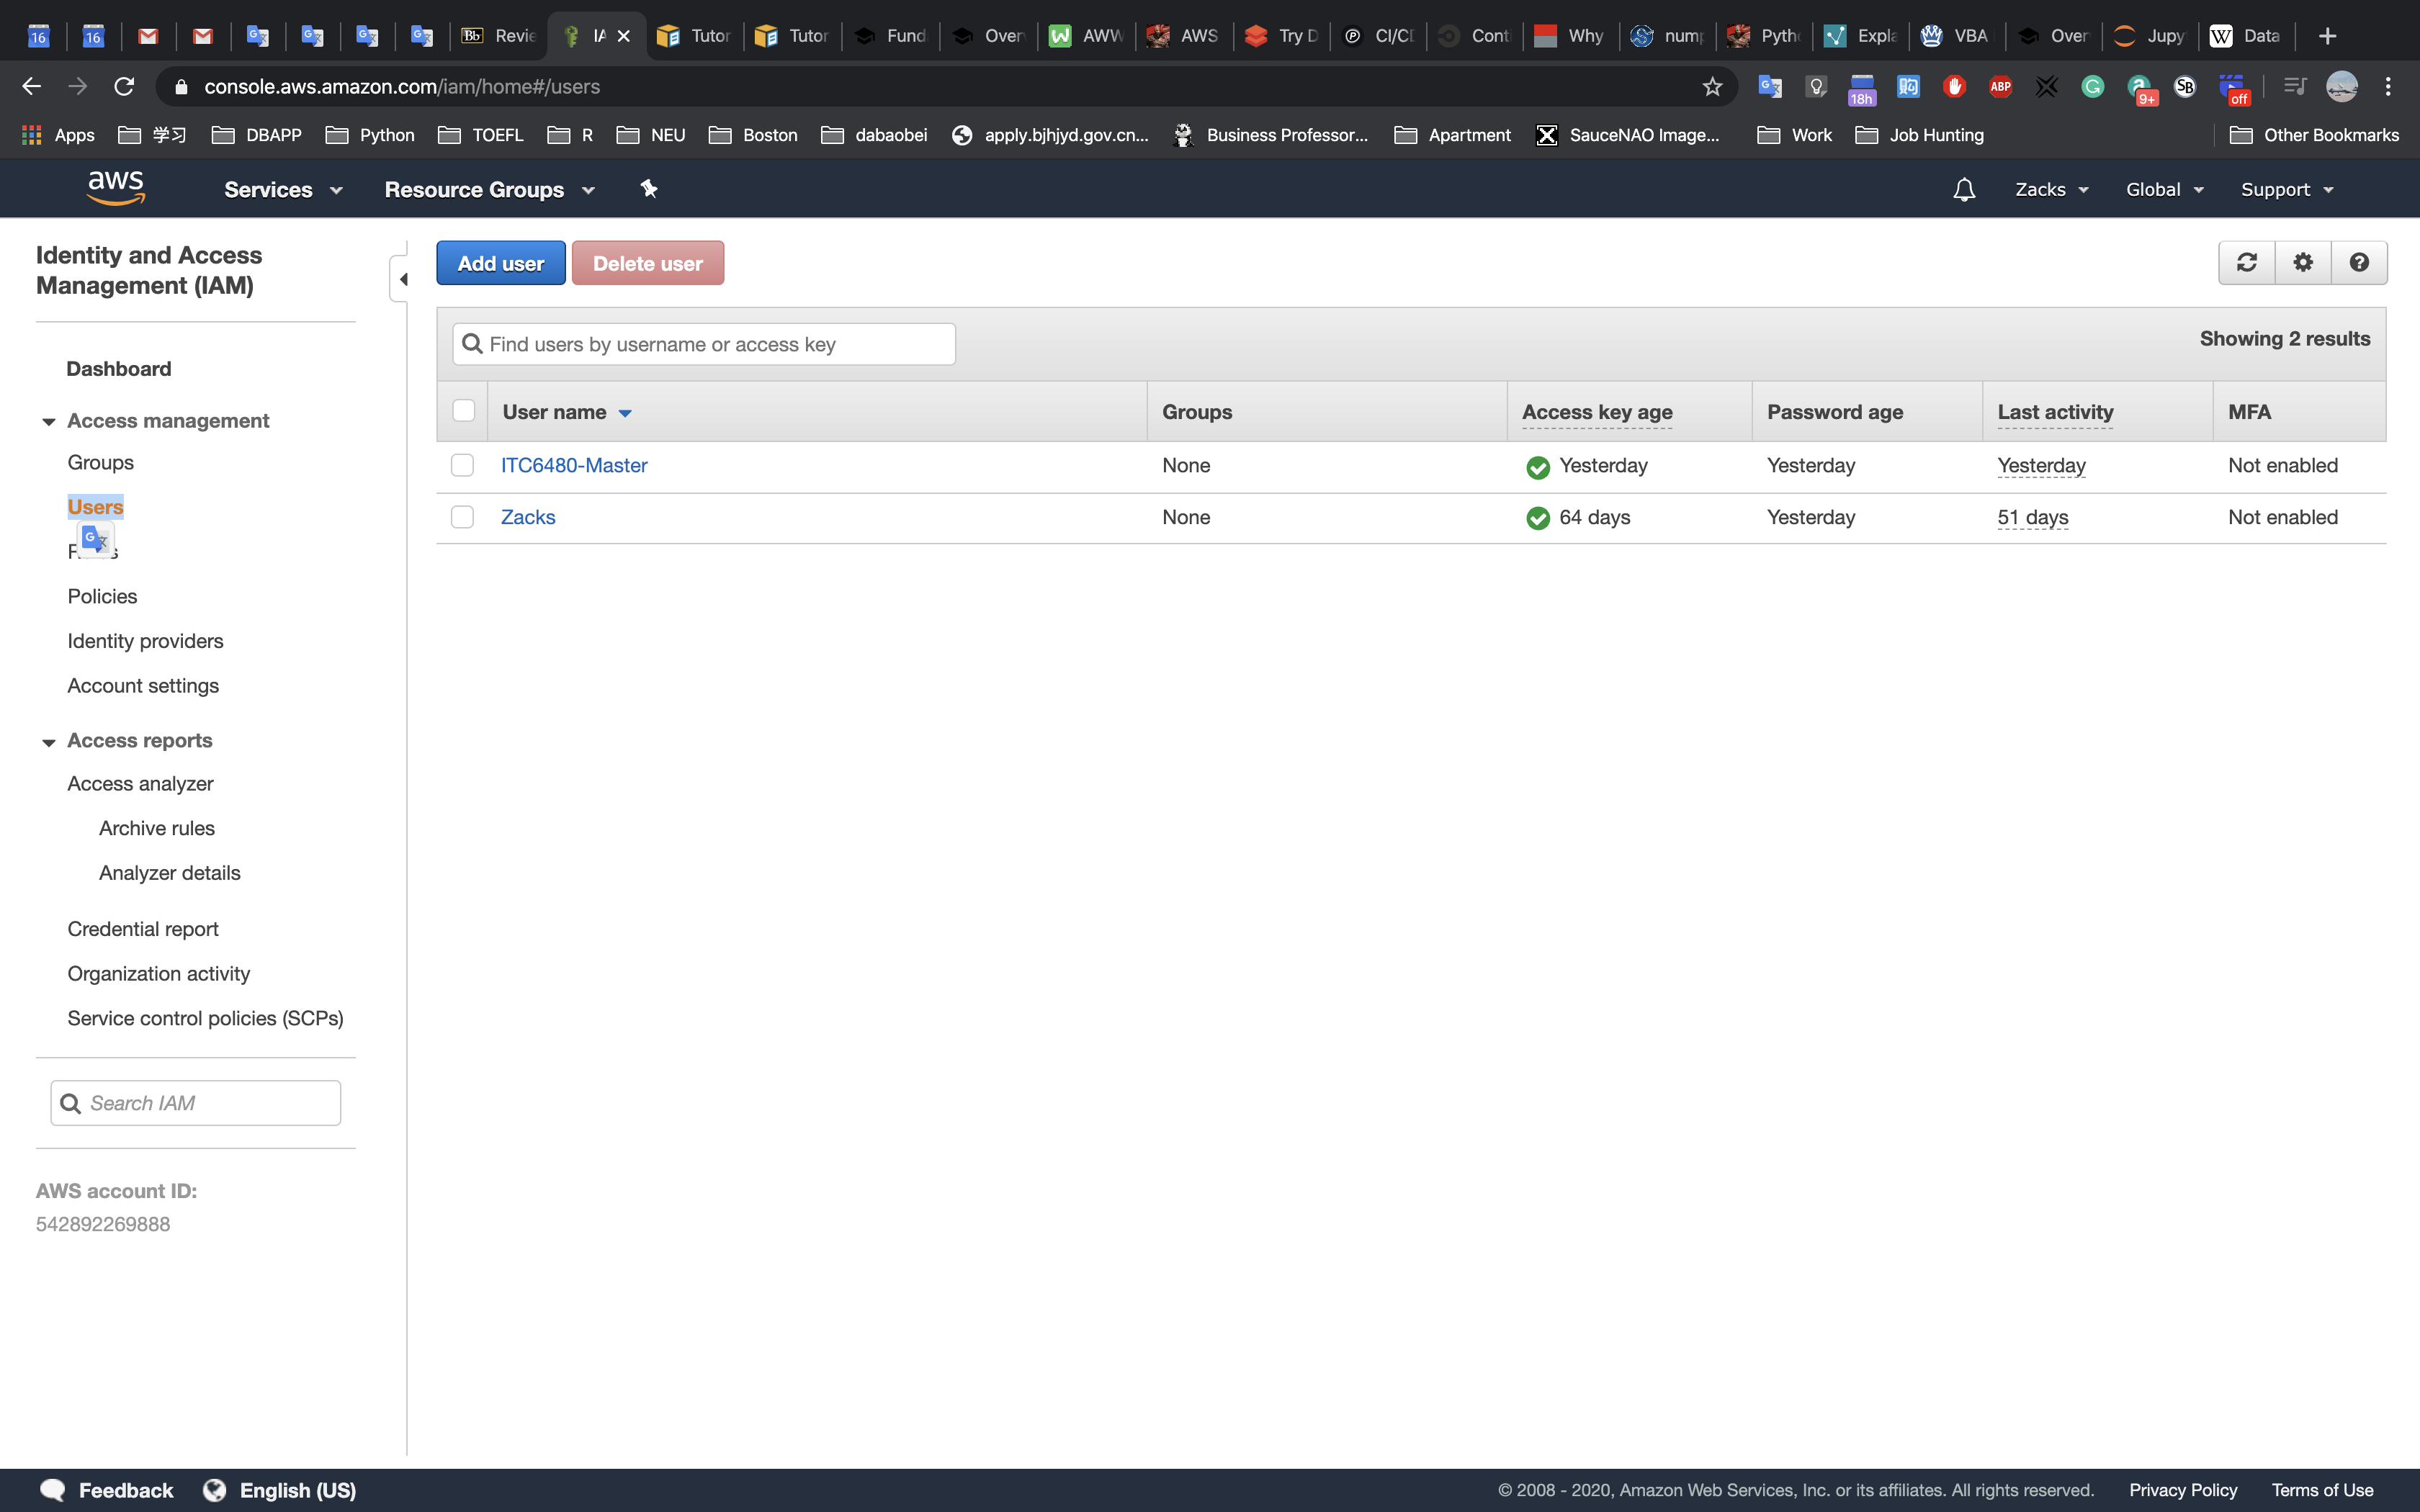Toggle the select-all users checkbox
The image size is (2420, 1512).
463,411
